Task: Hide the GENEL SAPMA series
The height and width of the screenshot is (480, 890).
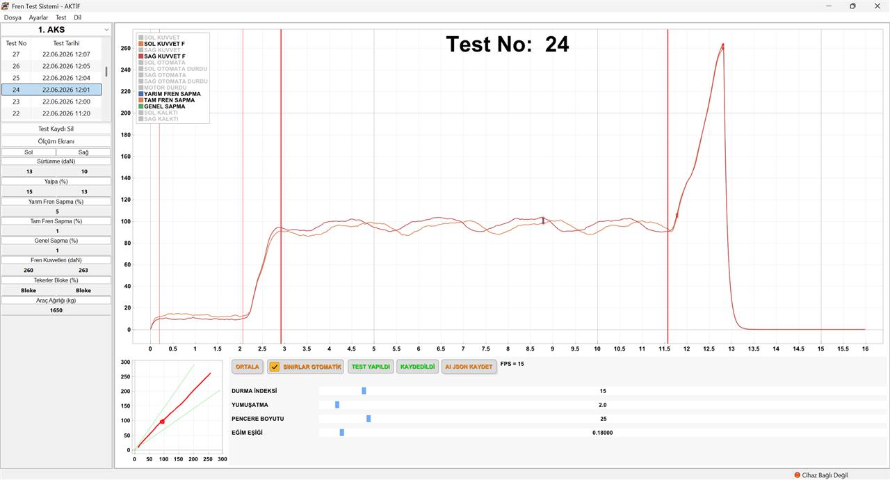Action: [161, 106]
